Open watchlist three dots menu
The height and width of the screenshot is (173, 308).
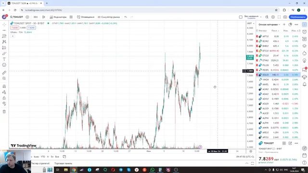coord(296,25)
